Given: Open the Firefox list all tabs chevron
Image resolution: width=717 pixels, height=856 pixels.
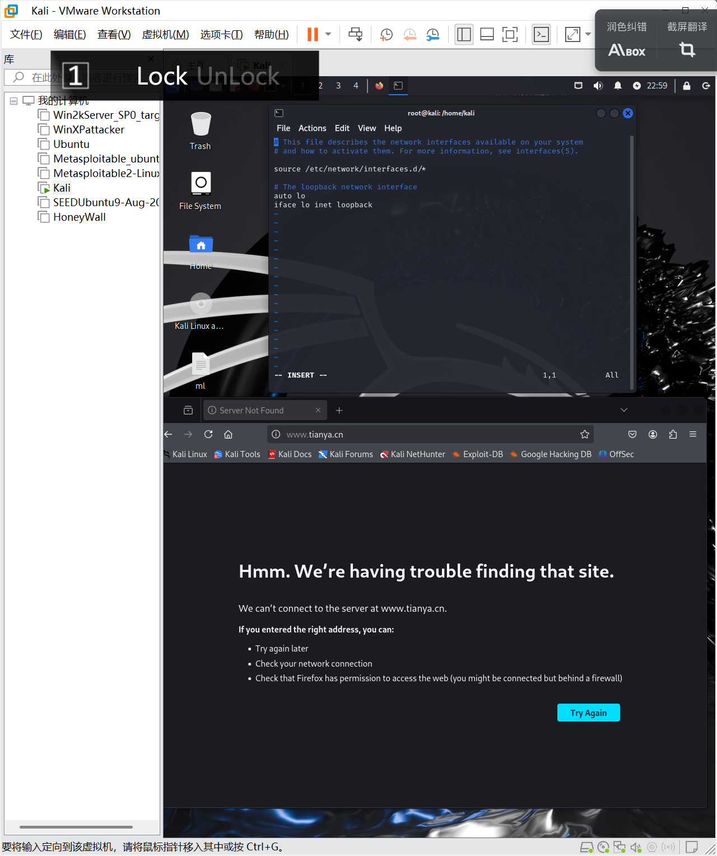Looking at the screenshot, I should (624, 410).
